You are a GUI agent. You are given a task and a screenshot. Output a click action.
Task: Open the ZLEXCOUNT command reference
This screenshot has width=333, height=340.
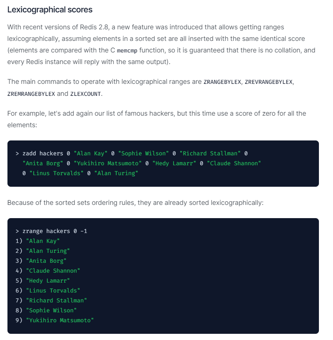pyautogui.click(x=86, y=94)
